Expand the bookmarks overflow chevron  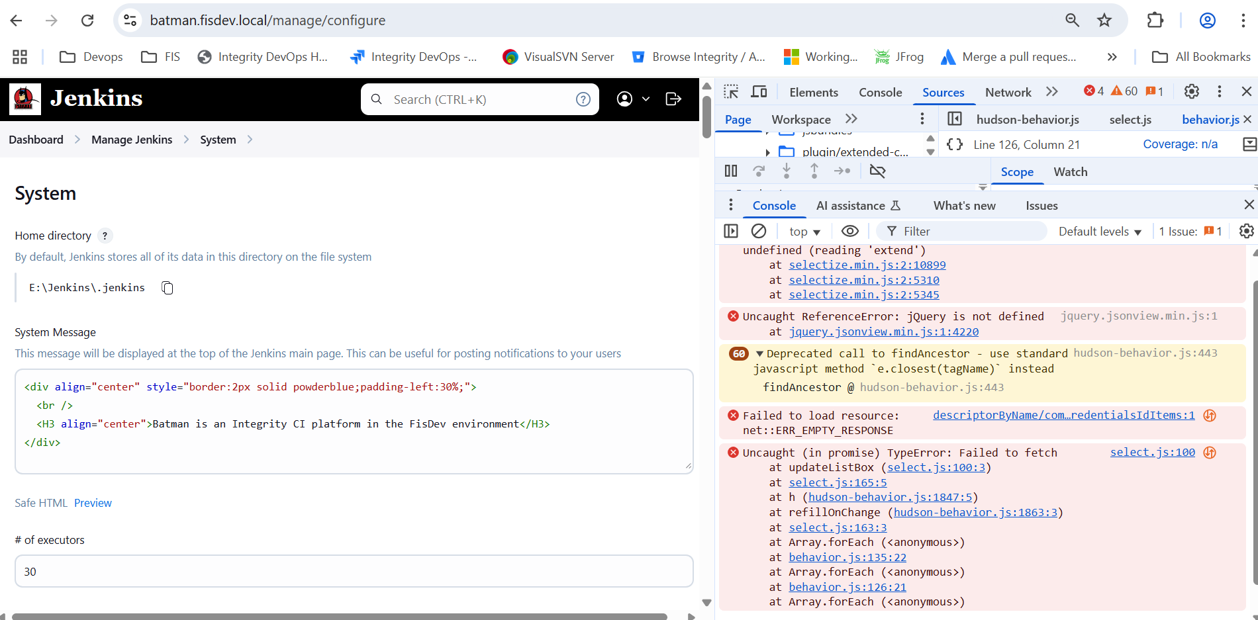pos(1112,57)
